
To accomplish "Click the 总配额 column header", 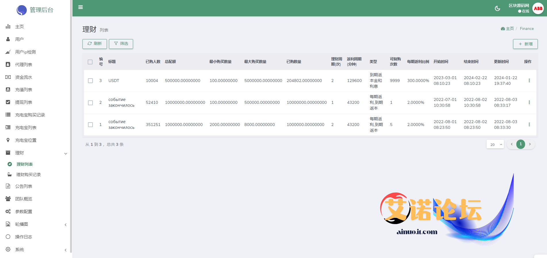I will (170, 62).
